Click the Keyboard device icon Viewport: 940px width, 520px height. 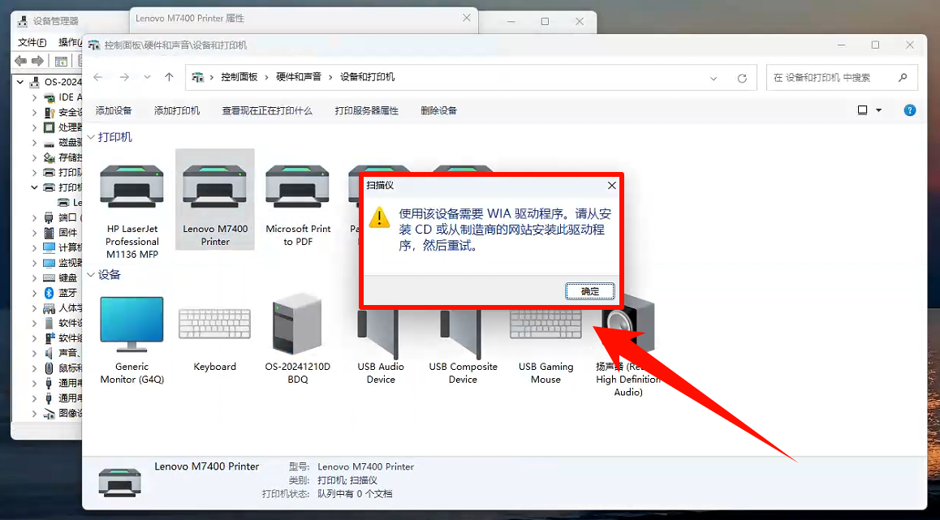click(x=213, y=324)
